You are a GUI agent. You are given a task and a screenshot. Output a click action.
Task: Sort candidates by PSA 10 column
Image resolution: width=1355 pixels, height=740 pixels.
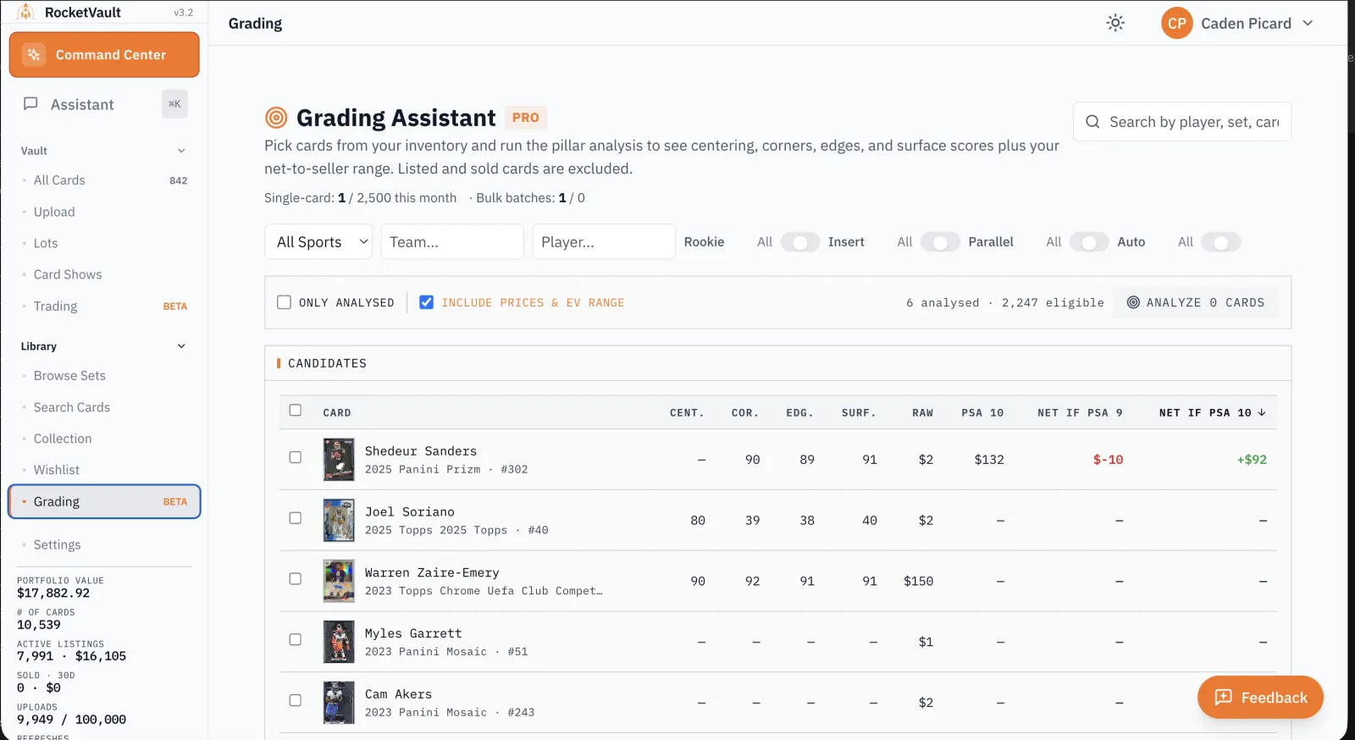982,413
